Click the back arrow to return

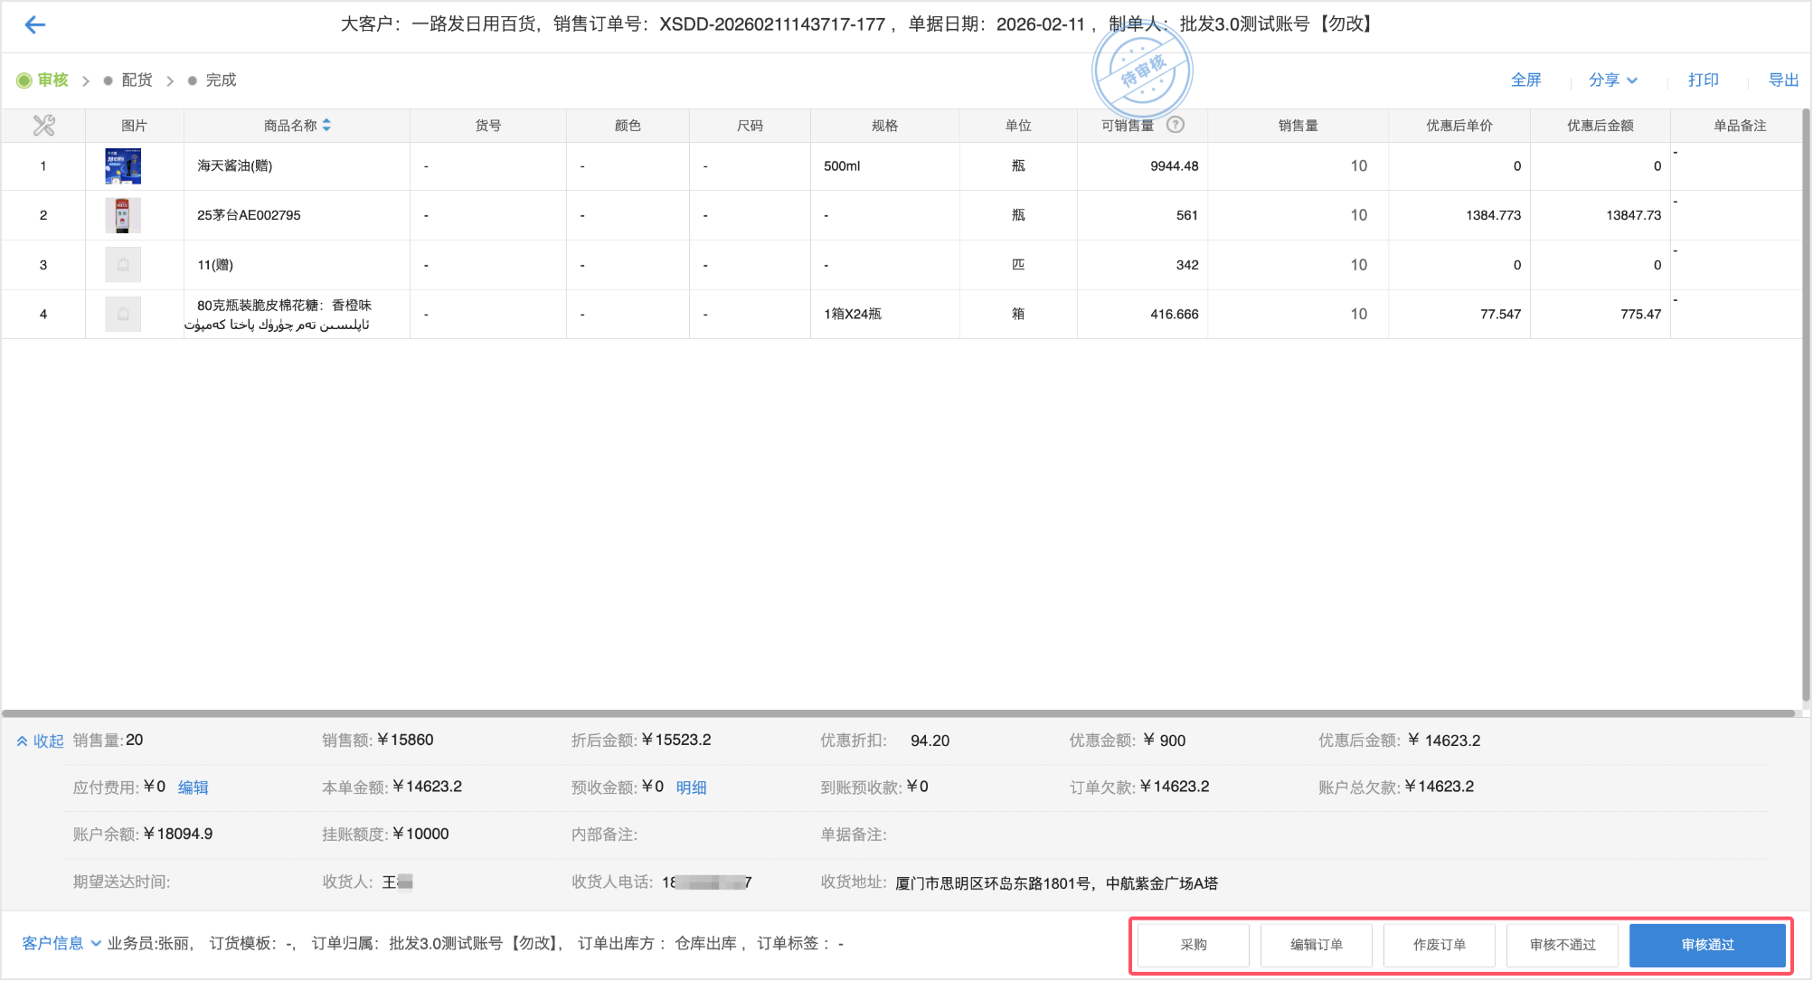pos(34,24)
